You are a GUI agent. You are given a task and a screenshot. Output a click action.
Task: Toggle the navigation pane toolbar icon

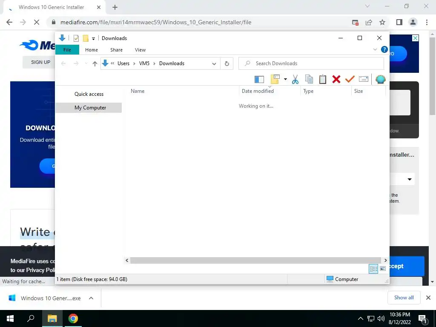(x=259, y=80)
